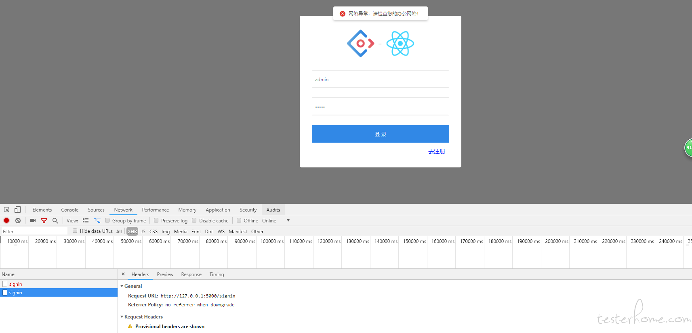Close the request details pane
This screenshot has height=333, width=692.
tap(123, 274)
